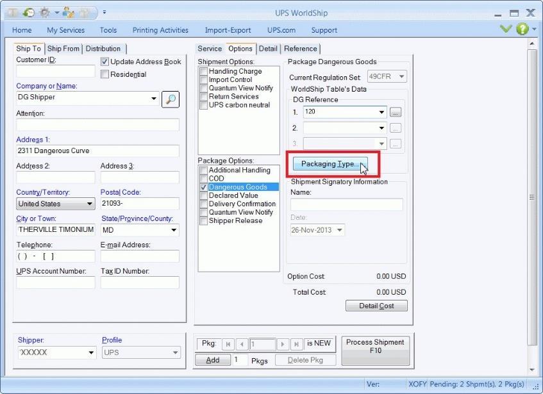
Task: Check the Import Control option
Action: (x=204, y=79)
